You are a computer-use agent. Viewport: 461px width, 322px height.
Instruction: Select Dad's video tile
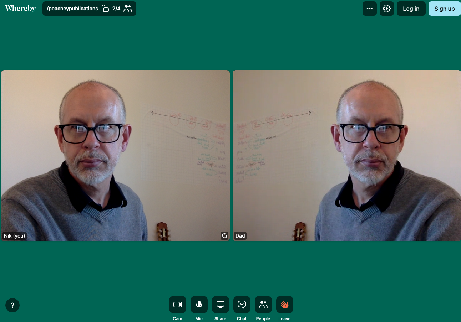346,155
